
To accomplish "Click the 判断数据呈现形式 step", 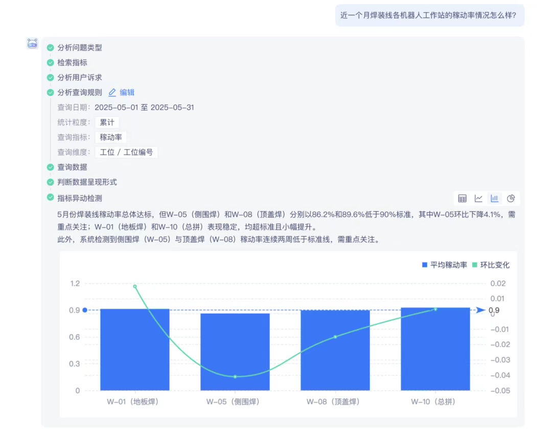I will tap(87, 182).
